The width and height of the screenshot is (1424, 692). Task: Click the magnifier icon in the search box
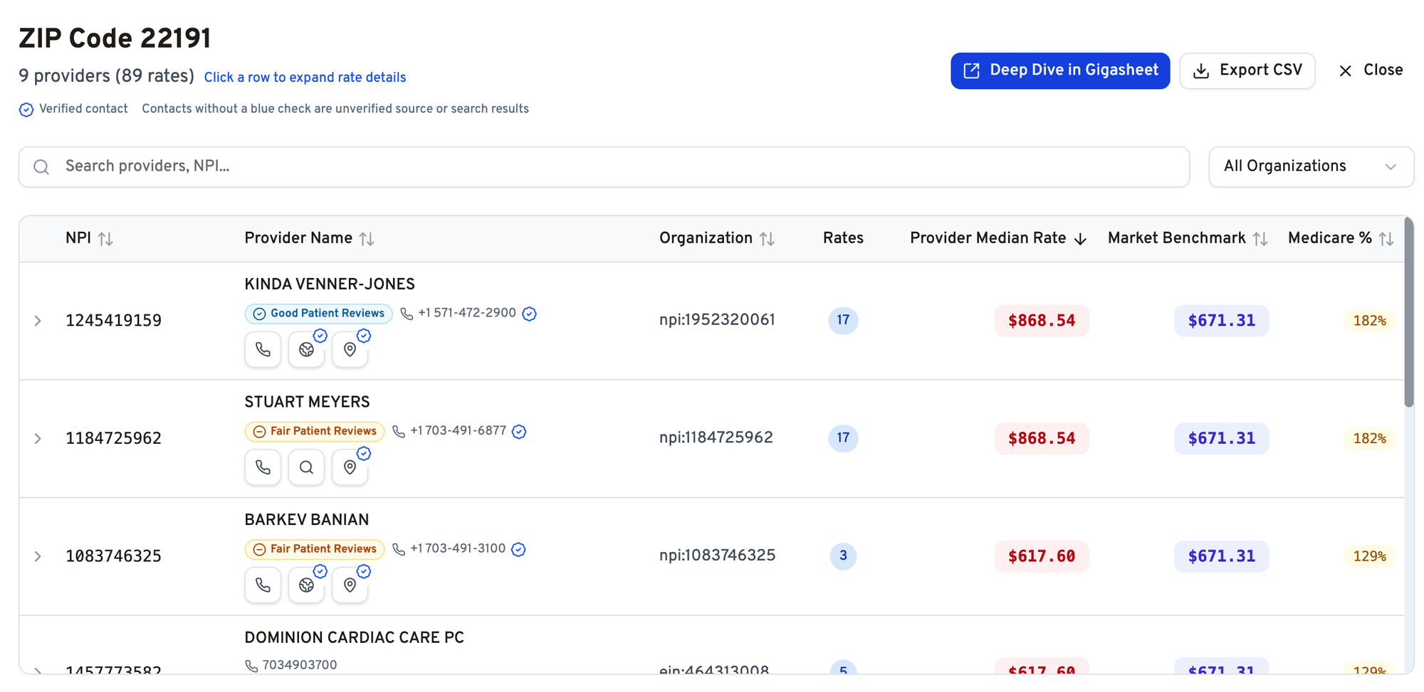pyautogui.click(x=41, y=167)
